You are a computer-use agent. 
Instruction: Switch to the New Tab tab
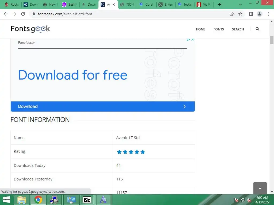coord(50,5)
